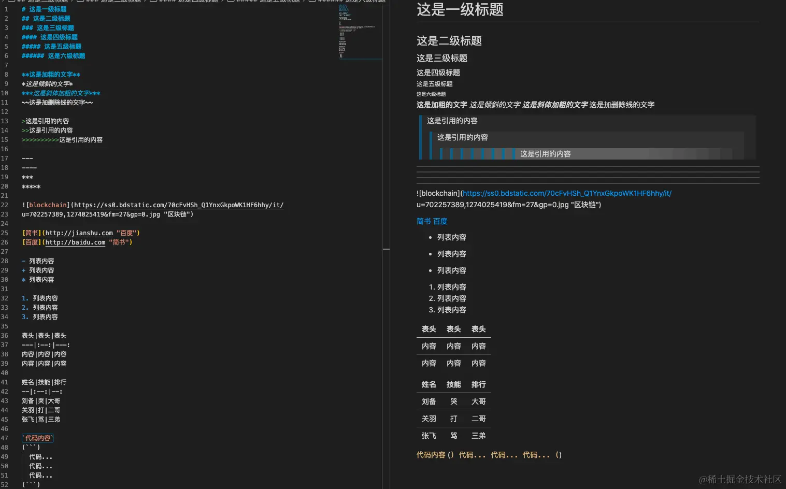Select the inline code 代码内容 on line 47
This screenshot has width=786, height=489.
[x=37, y=438]
